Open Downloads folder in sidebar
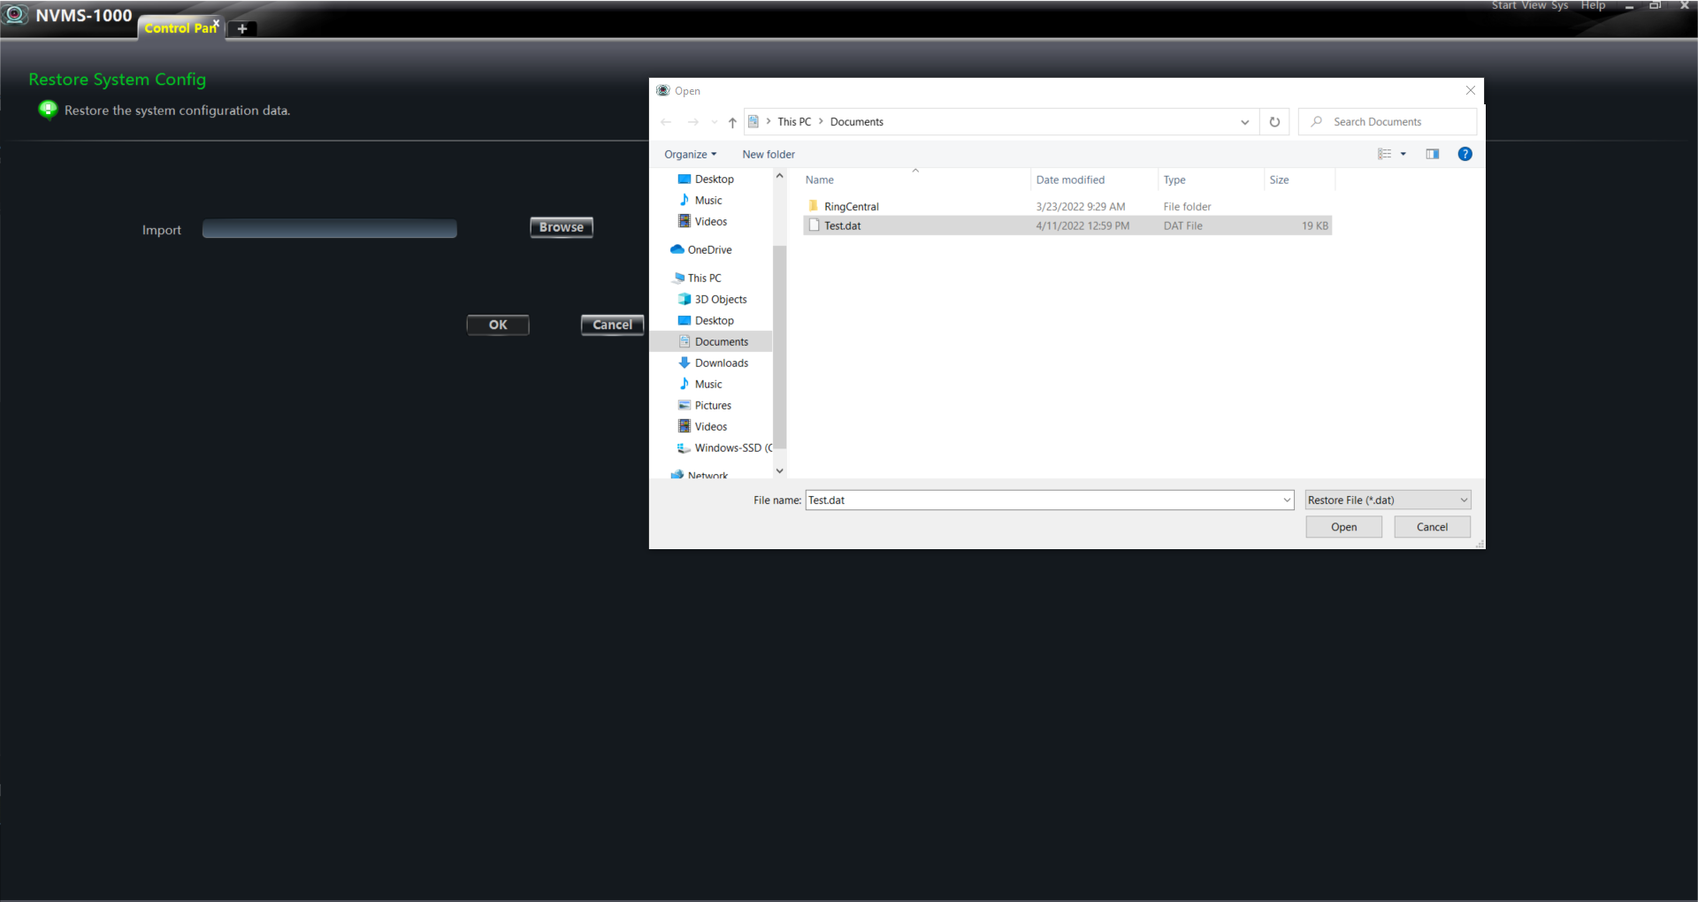 pos(721,363)
